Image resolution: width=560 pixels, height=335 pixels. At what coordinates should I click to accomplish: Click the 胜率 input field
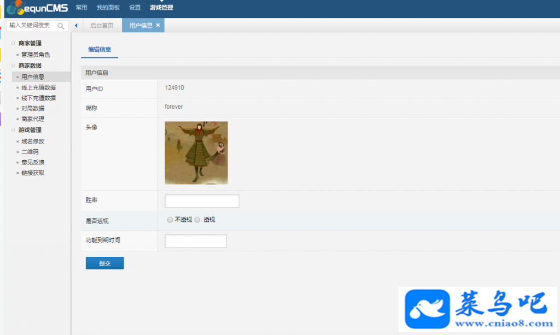pos(202,201)
